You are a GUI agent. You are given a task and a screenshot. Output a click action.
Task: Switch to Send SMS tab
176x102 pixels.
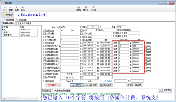point(9,20)
